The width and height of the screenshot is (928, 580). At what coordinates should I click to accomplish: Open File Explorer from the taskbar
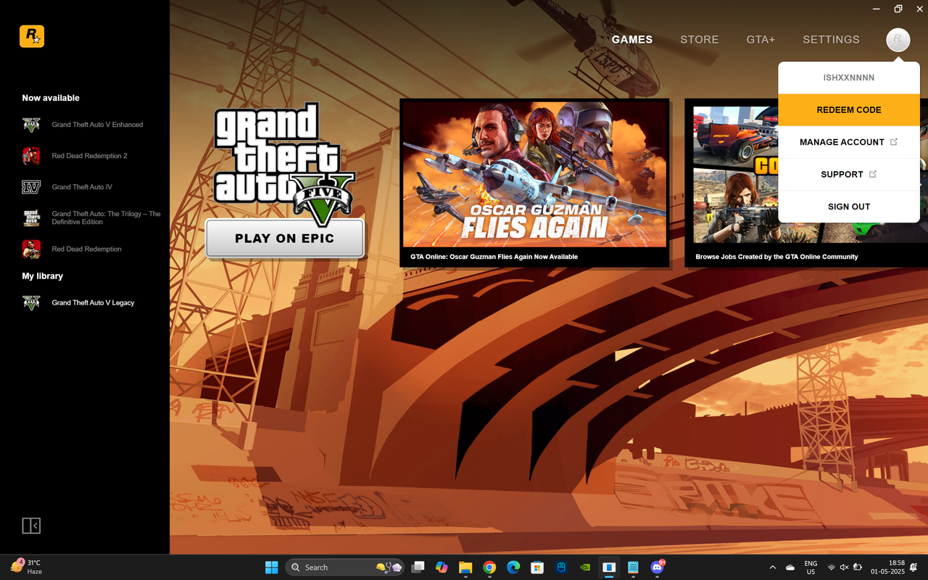click(x=465, y=567)
